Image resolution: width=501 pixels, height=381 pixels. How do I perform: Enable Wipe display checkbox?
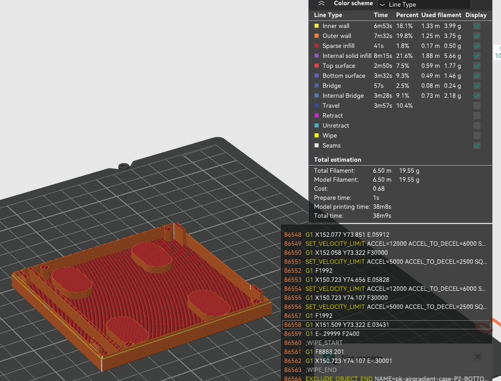[x=477, y=136]
